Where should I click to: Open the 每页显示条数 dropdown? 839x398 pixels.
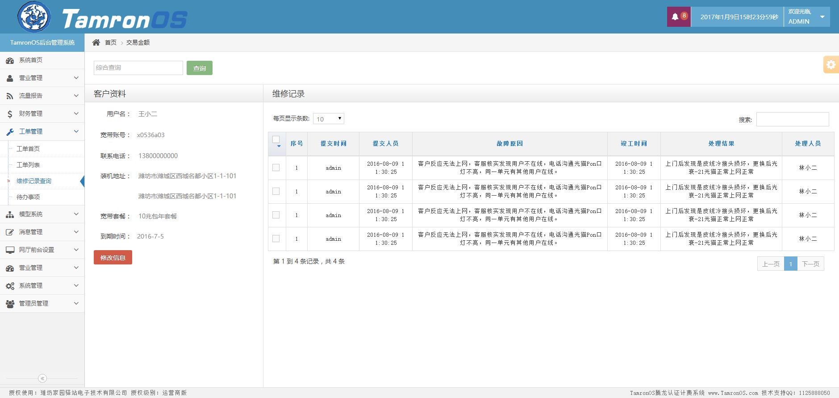[328, 119]
